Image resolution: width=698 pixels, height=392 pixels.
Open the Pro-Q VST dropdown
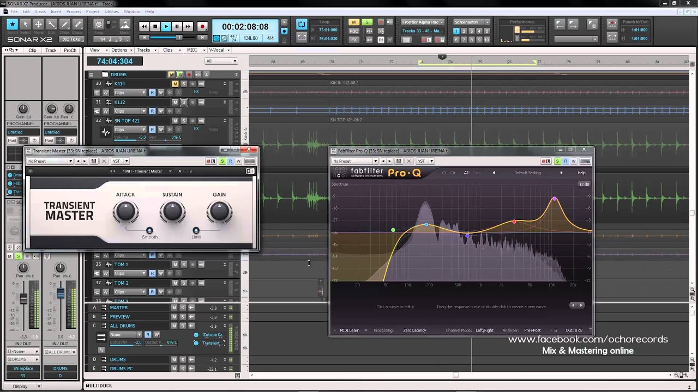point(426,161)
